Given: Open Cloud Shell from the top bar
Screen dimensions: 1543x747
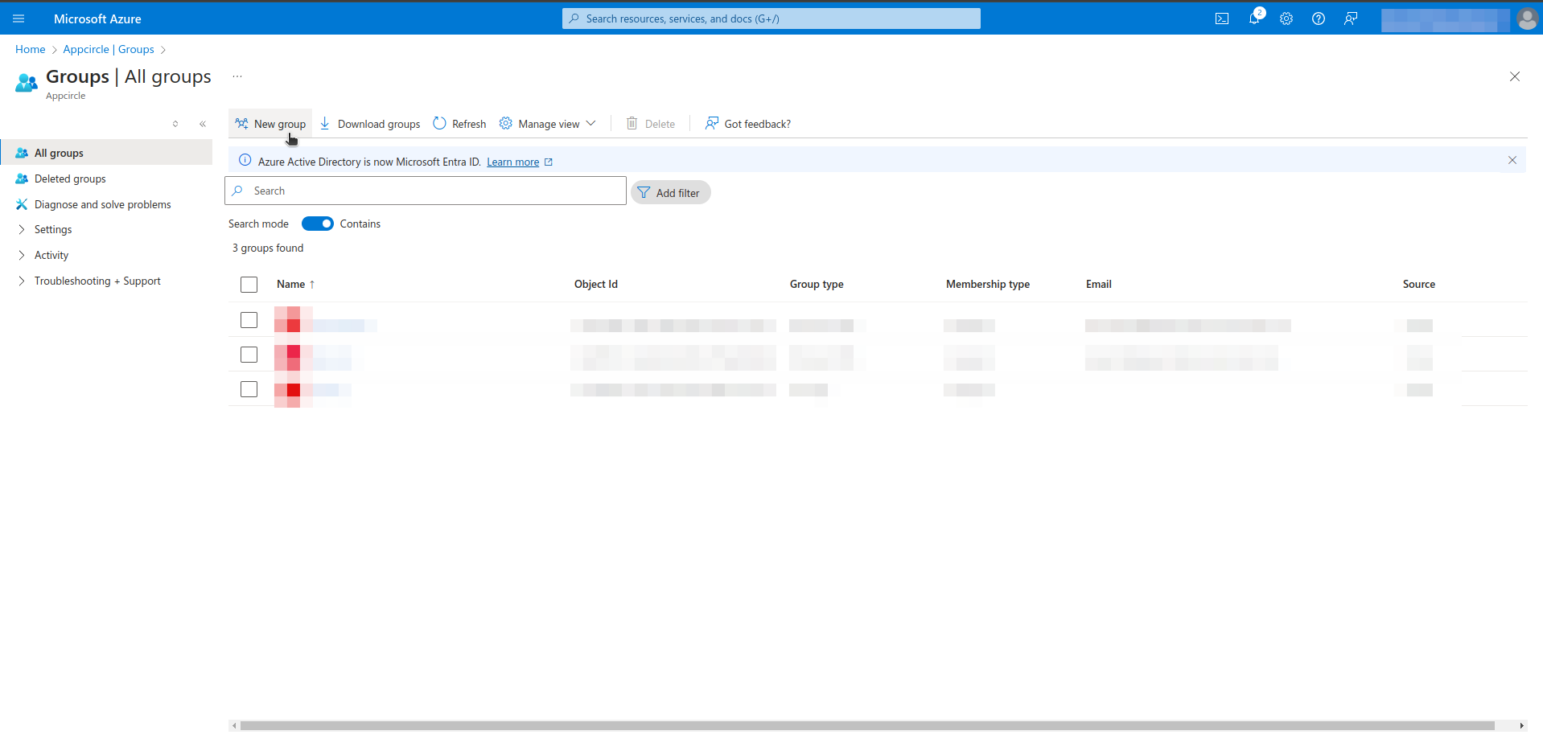Looking at the screenshot, I should pyautogui.click(x=1222, y=18).
